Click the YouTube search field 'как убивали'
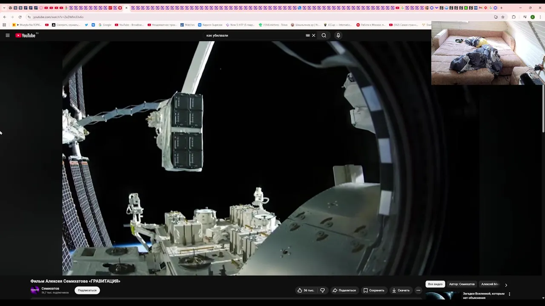 (255, 35)
